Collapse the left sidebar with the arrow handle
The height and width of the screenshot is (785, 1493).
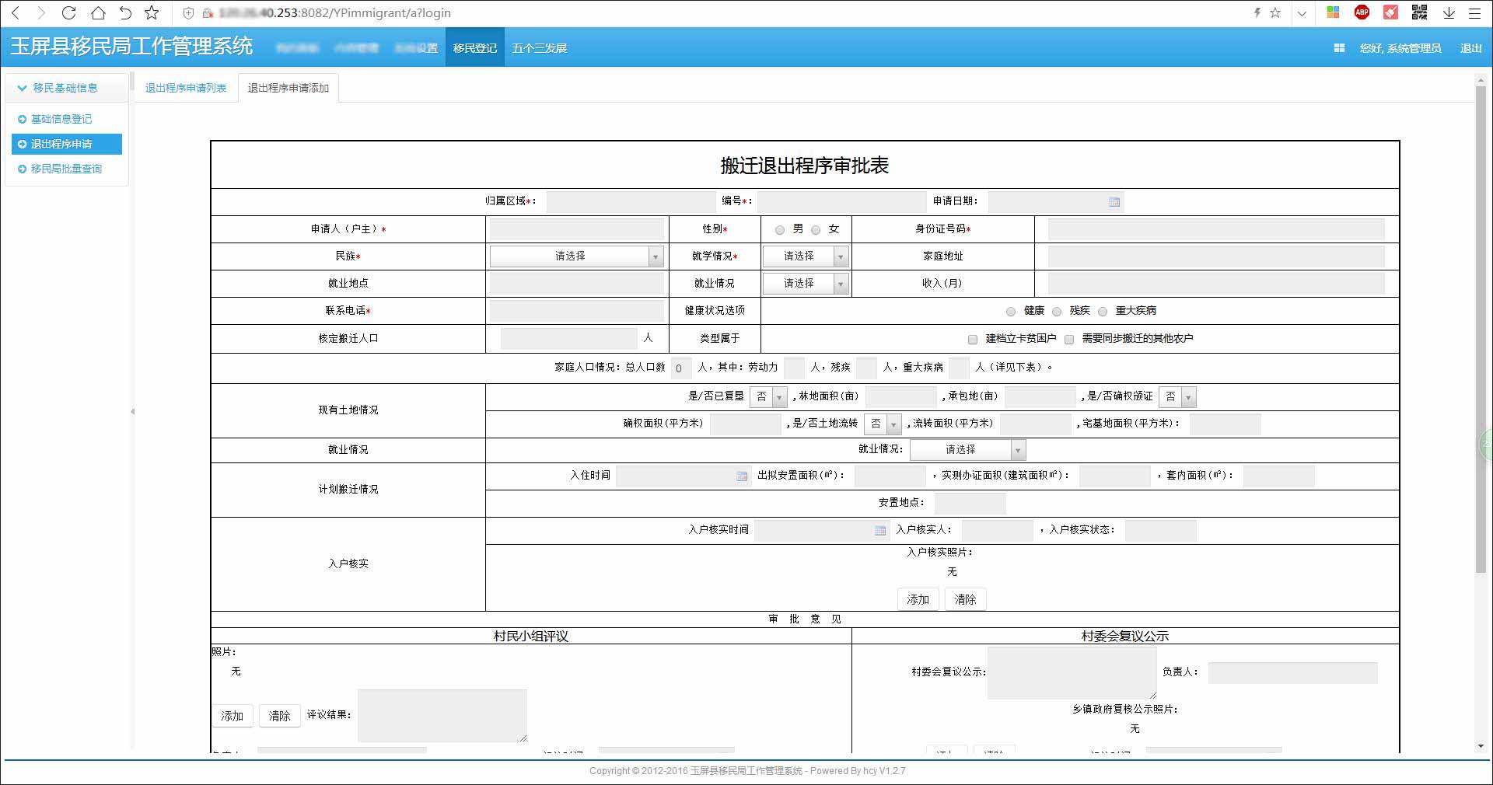point(132,411)
